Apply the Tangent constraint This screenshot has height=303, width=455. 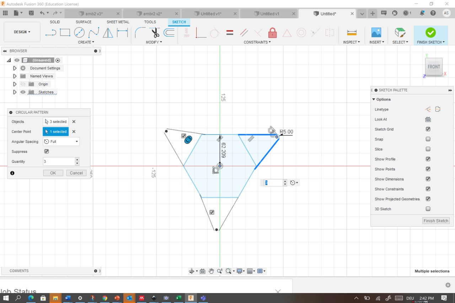click(x=215, y=33)
